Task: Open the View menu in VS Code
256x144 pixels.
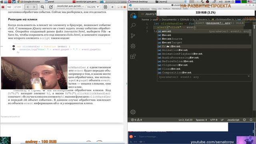Action: 154,9
